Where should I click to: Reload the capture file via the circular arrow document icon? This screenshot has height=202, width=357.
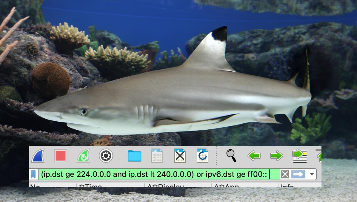tap(202, 156)
